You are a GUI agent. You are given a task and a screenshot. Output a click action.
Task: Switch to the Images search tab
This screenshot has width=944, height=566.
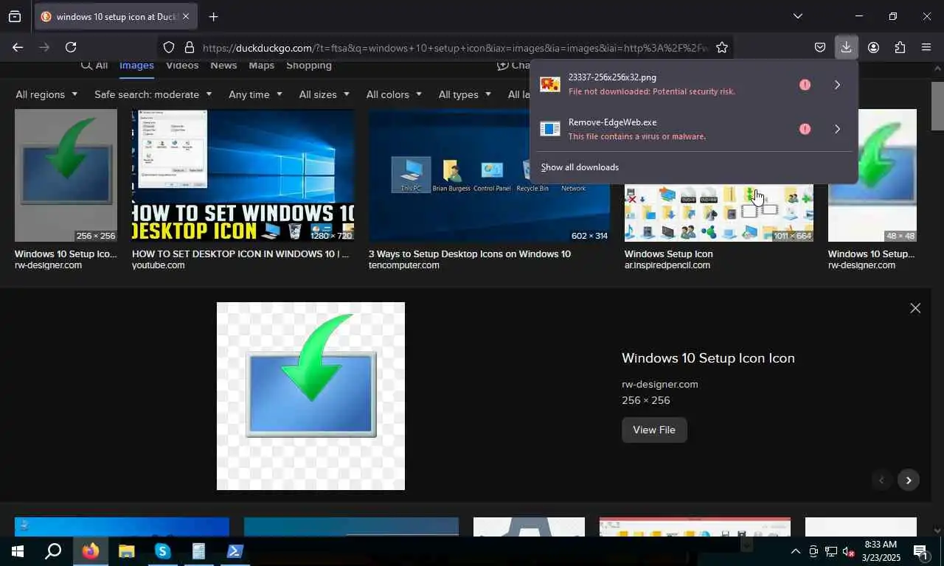click(136, 65)
